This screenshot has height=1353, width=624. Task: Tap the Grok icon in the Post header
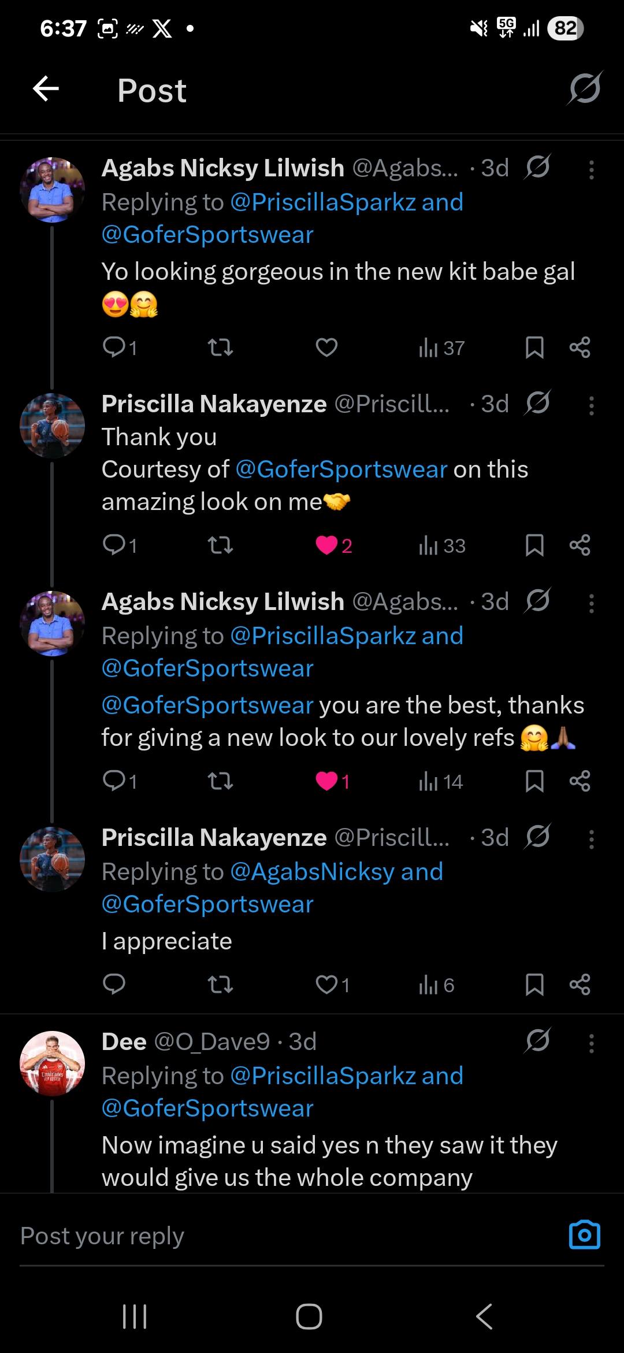585,89
